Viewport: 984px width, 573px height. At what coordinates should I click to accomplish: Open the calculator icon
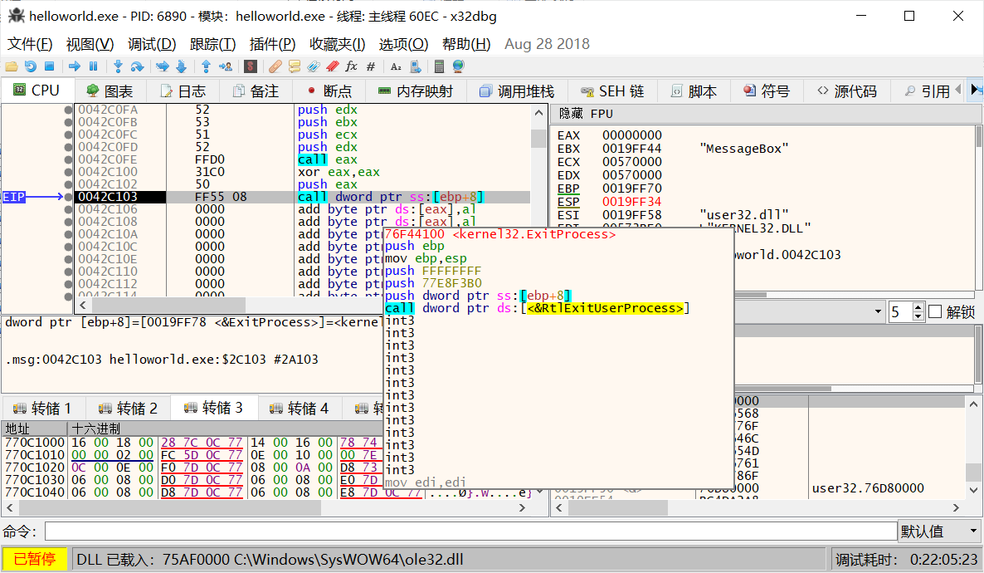pyautogui.click(x=439, y=66)
